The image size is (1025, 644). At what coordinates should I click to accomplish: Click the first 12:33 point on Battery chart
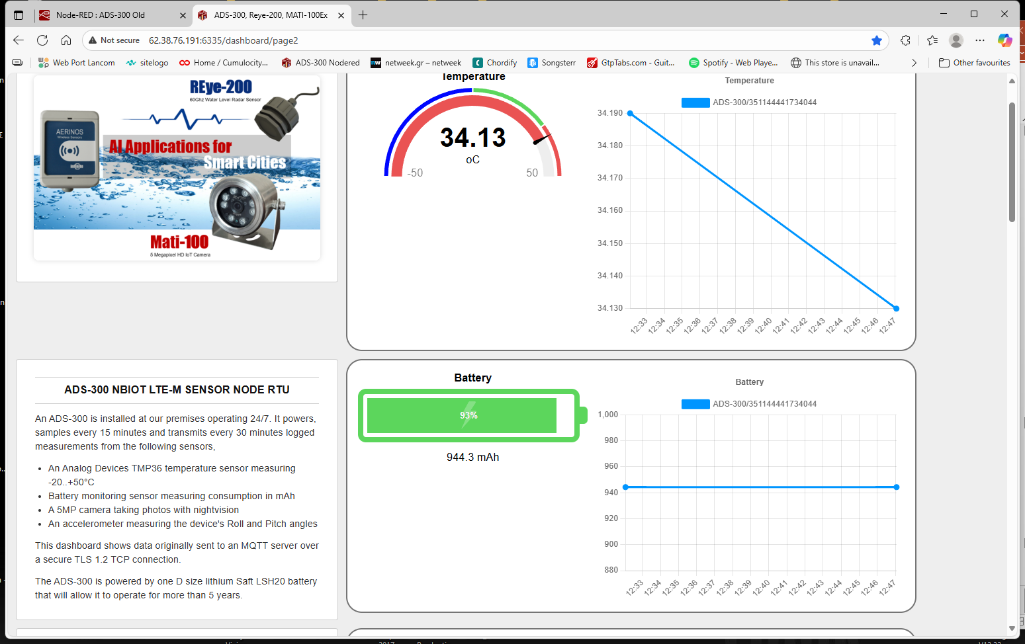coord(626,487)
